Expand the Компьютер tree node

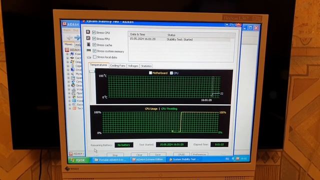click(67, 54)
